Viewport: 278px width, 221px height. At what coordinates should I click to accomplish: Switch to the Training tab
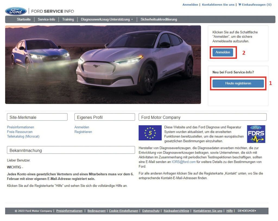68,19
